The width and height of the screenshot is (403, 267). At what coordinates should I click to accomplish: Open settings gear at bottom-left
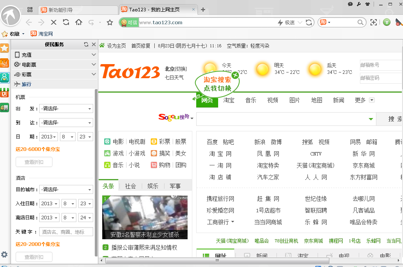click(4, 254)
